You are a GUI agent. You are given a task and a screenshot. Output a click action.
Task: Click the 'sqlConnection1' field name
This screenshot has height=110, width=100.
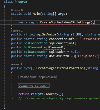coord(62,43)
